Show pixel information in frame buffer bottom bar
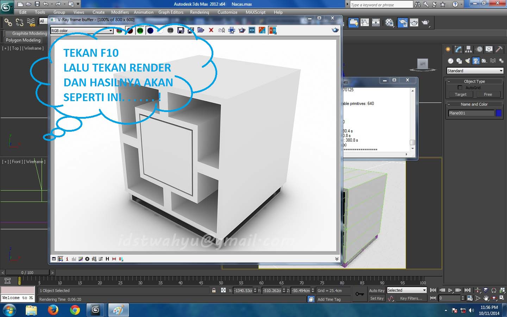Viewport: 507px width, 317px height. pyautogui.click(x=67, y=259)
